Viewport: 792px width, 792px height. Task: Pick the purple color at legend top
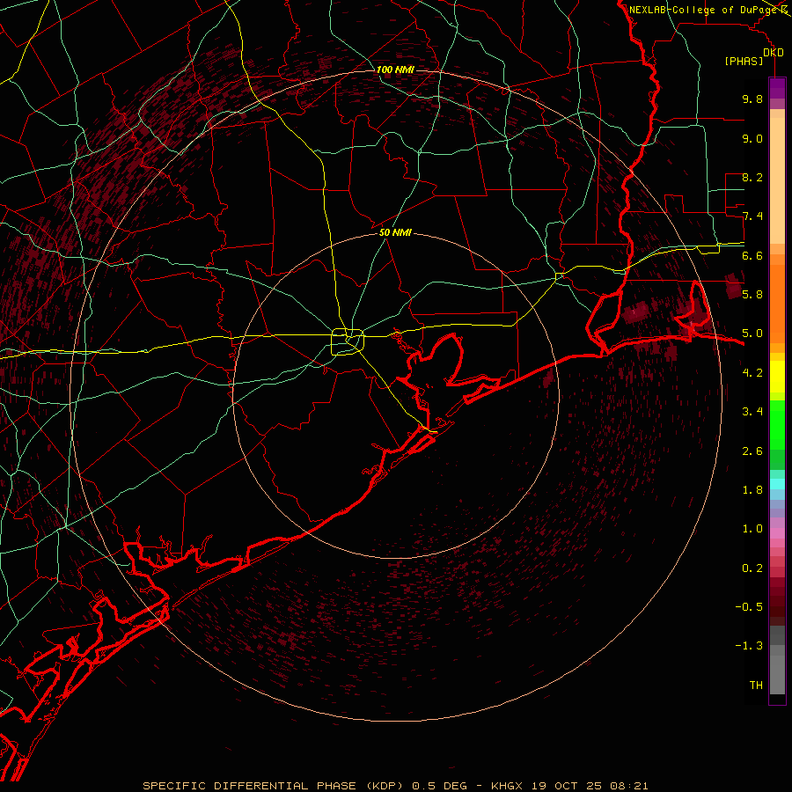point(777,88)
